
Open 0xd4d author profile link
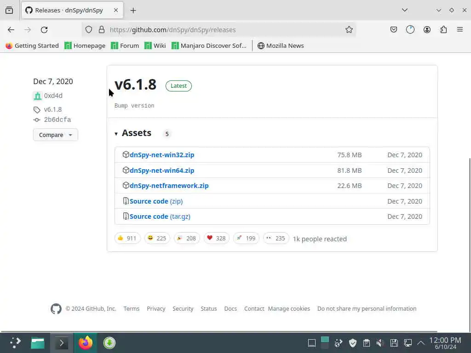(53, 96)
